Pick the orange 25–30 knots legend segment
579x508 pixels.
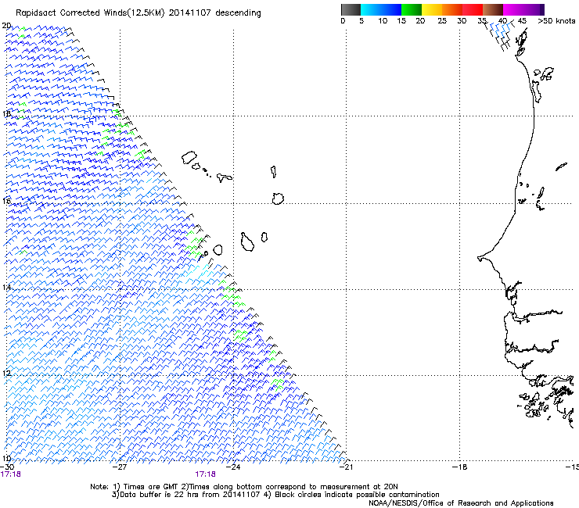click(x=452, y=9)
